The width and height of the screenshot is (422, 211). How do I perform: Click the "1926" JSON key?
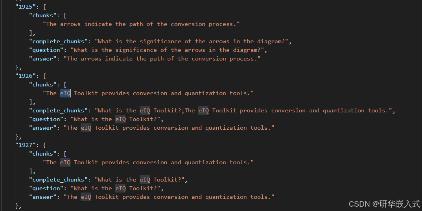point(26,76)
